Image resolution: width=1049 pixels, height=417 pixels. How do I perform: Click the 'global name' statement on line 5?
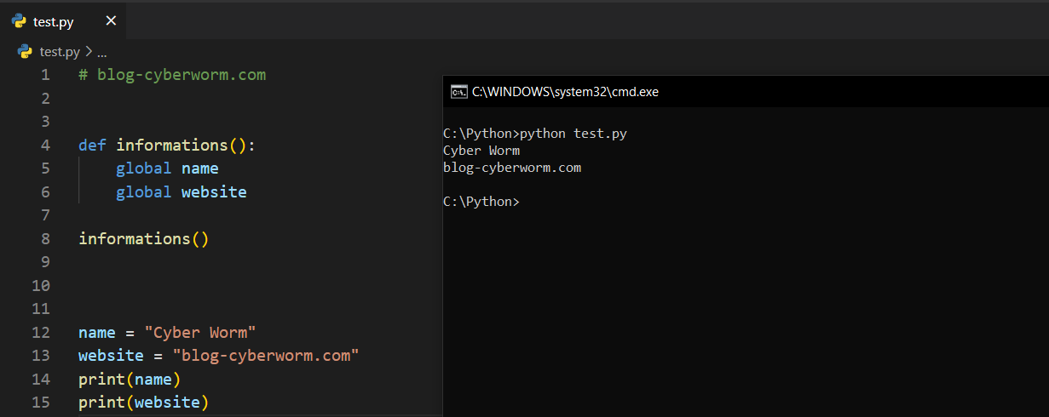tap(167, 169)
